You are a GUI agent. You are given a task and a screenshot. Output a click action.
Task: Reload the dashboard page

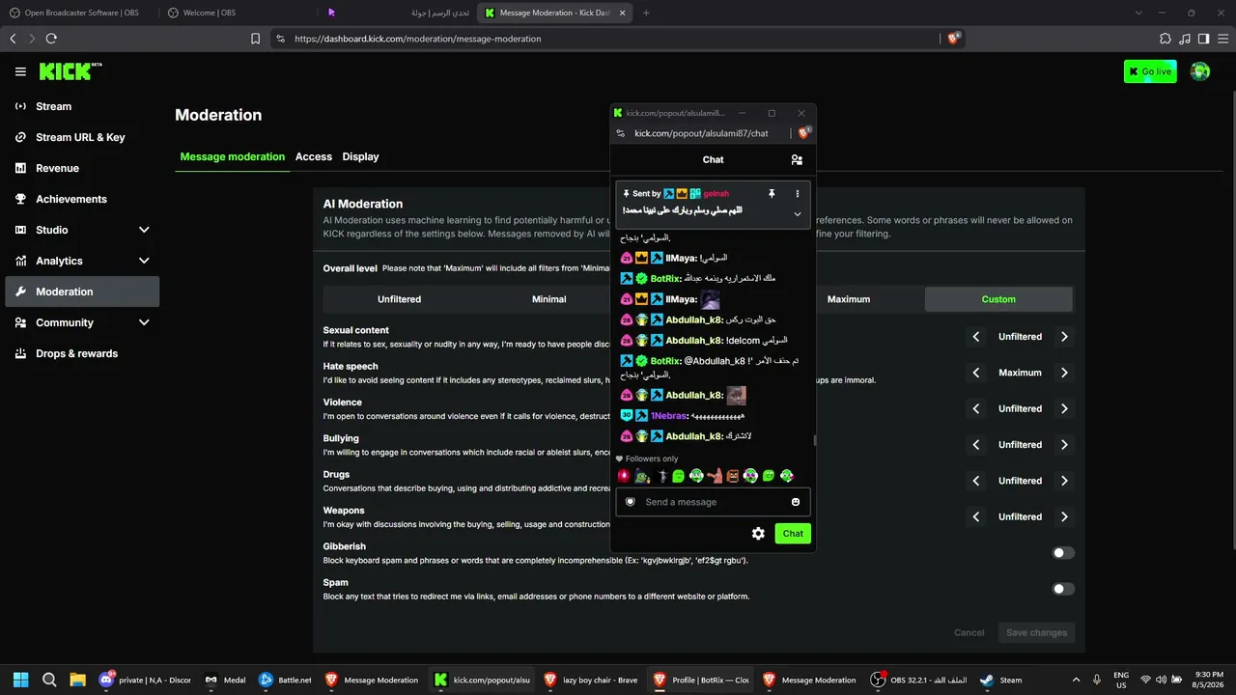[51, 39]
